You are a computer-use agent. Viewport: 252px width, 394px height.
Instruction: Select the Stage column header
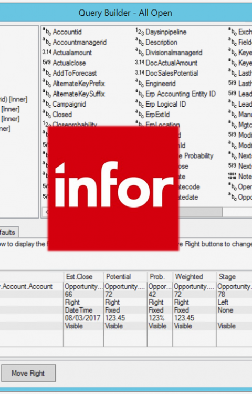pyautogui.click(x=234, y=277)
